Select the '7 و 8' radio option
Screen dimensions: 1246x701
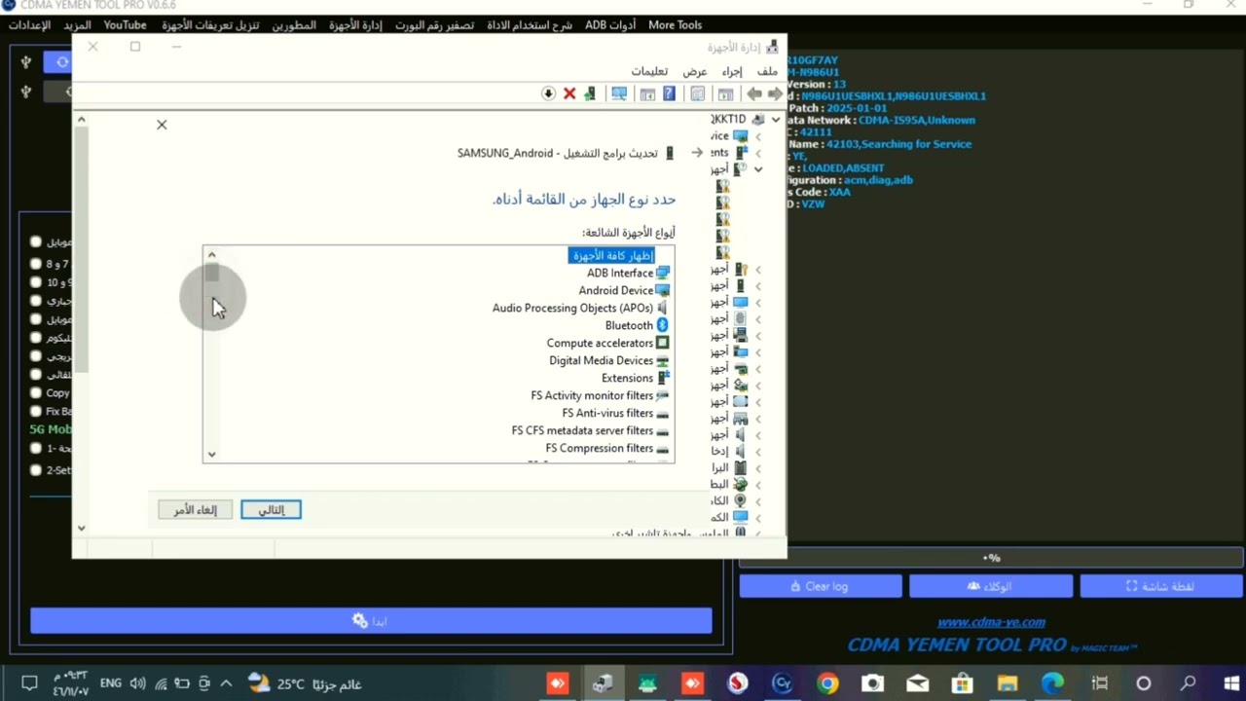(x=36, y=264)
